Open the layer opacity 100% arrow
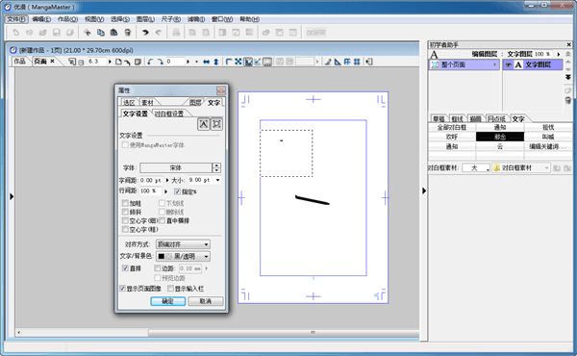The height and width of the screenshot is (356, 577). pos(559,54)
